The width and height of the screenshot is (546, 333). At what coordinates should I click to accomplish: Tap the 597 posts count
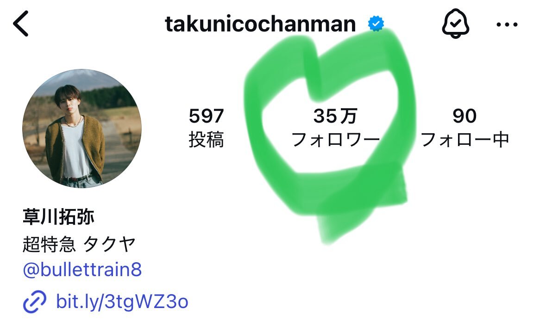tap(206, 116)
